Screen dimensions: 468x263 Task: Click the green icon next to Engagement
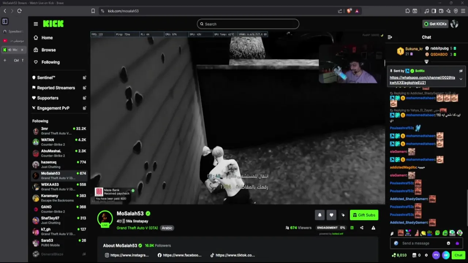click(352, 228)
